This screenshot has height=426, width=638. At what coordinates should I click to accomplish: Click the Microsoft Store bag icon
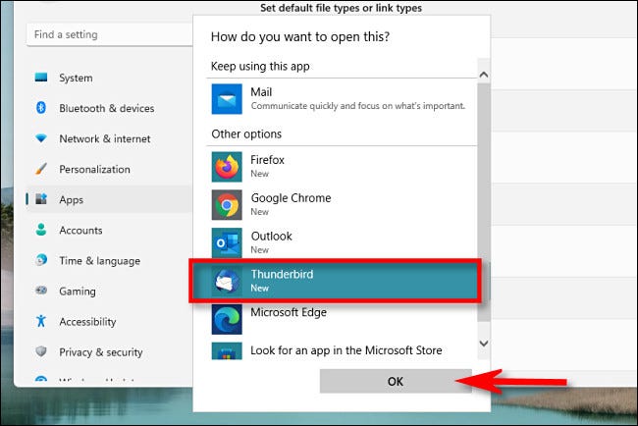tap(227, 351)
